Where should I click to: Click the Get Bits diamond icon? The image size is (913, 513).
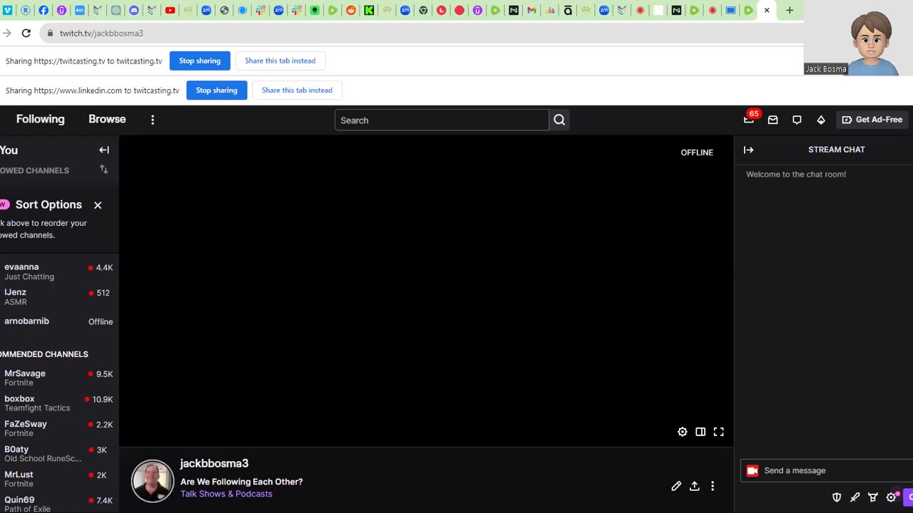click(821, 120)
